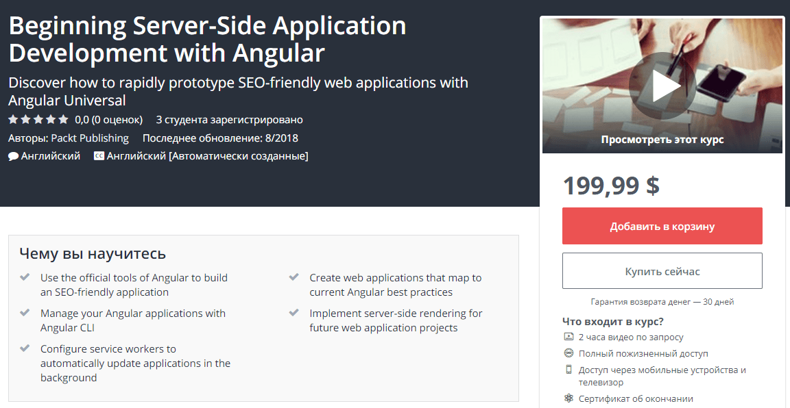This screenshot has width=790, height=408.
Task: Click 'Доступ через мобильные устройства и телевизор' text
Action: coord(662,377)
